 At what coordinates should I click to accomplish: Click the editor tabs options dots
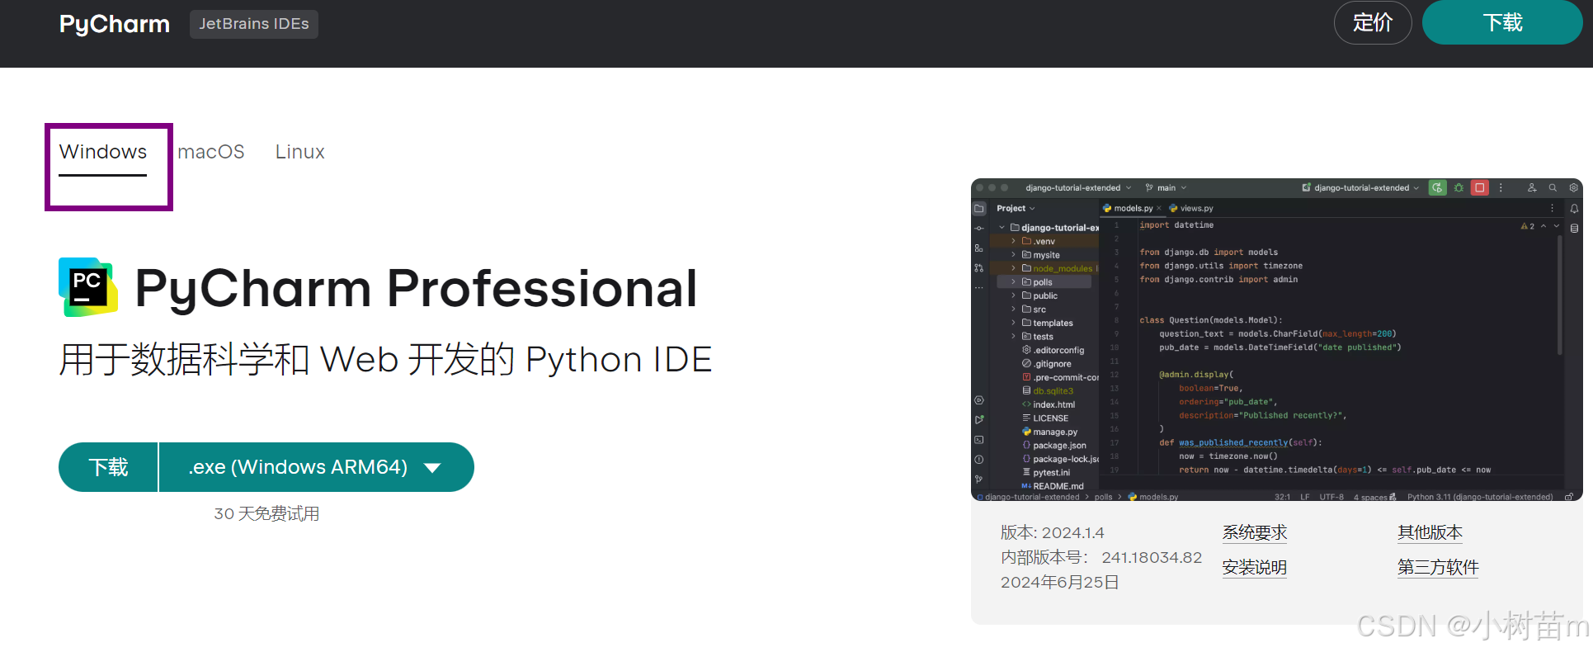pos(1553,209)
